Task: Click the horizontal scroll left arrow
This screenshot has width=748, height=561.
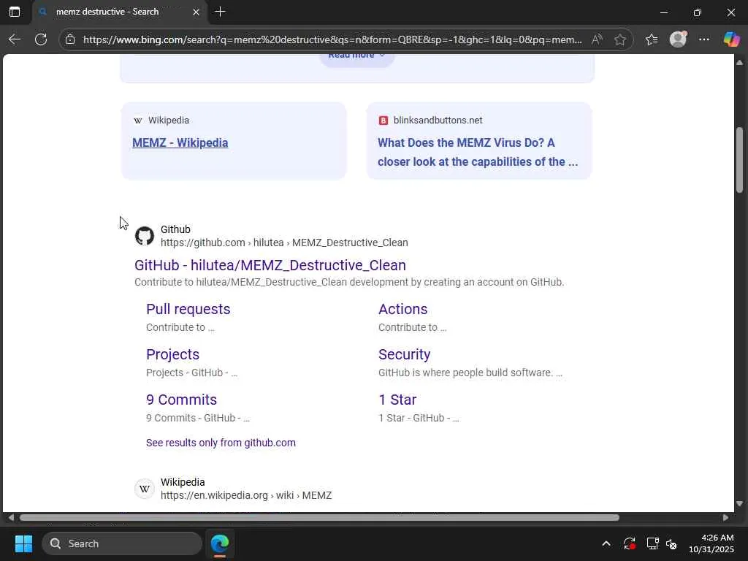Action: tap(11, 518)
